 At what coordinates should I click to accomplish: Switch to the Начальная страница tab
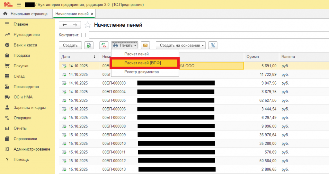point(26,14)
